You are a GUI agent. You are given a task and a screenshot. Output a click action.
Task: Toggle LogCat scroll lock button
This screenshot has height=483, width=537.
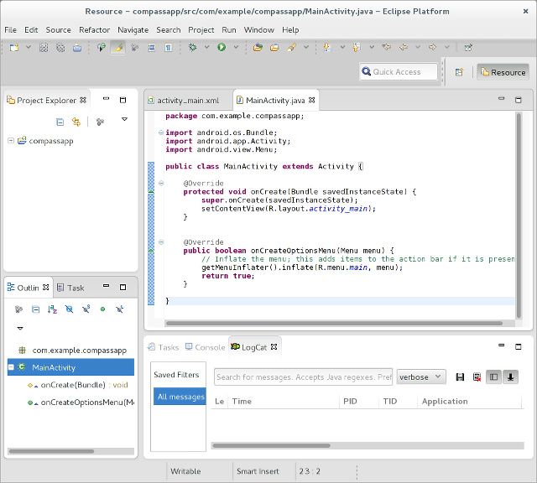point(510,377)
